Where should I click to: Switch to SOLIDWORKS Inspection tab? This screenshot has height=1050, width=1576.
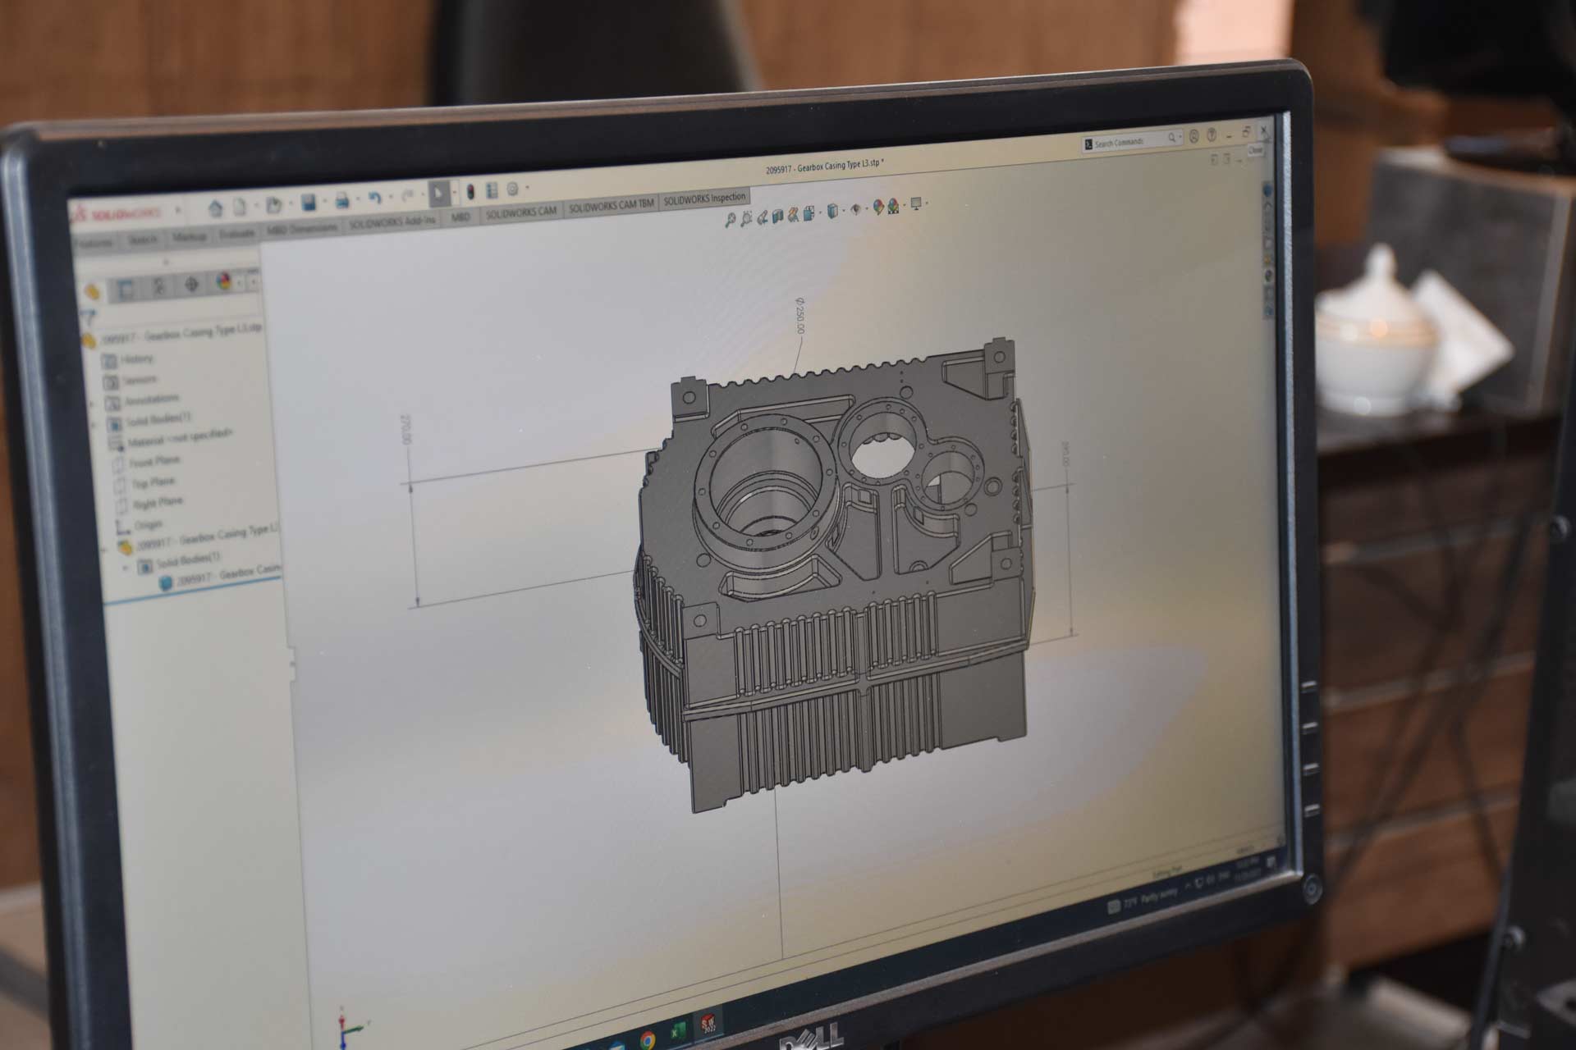point(704,199)
